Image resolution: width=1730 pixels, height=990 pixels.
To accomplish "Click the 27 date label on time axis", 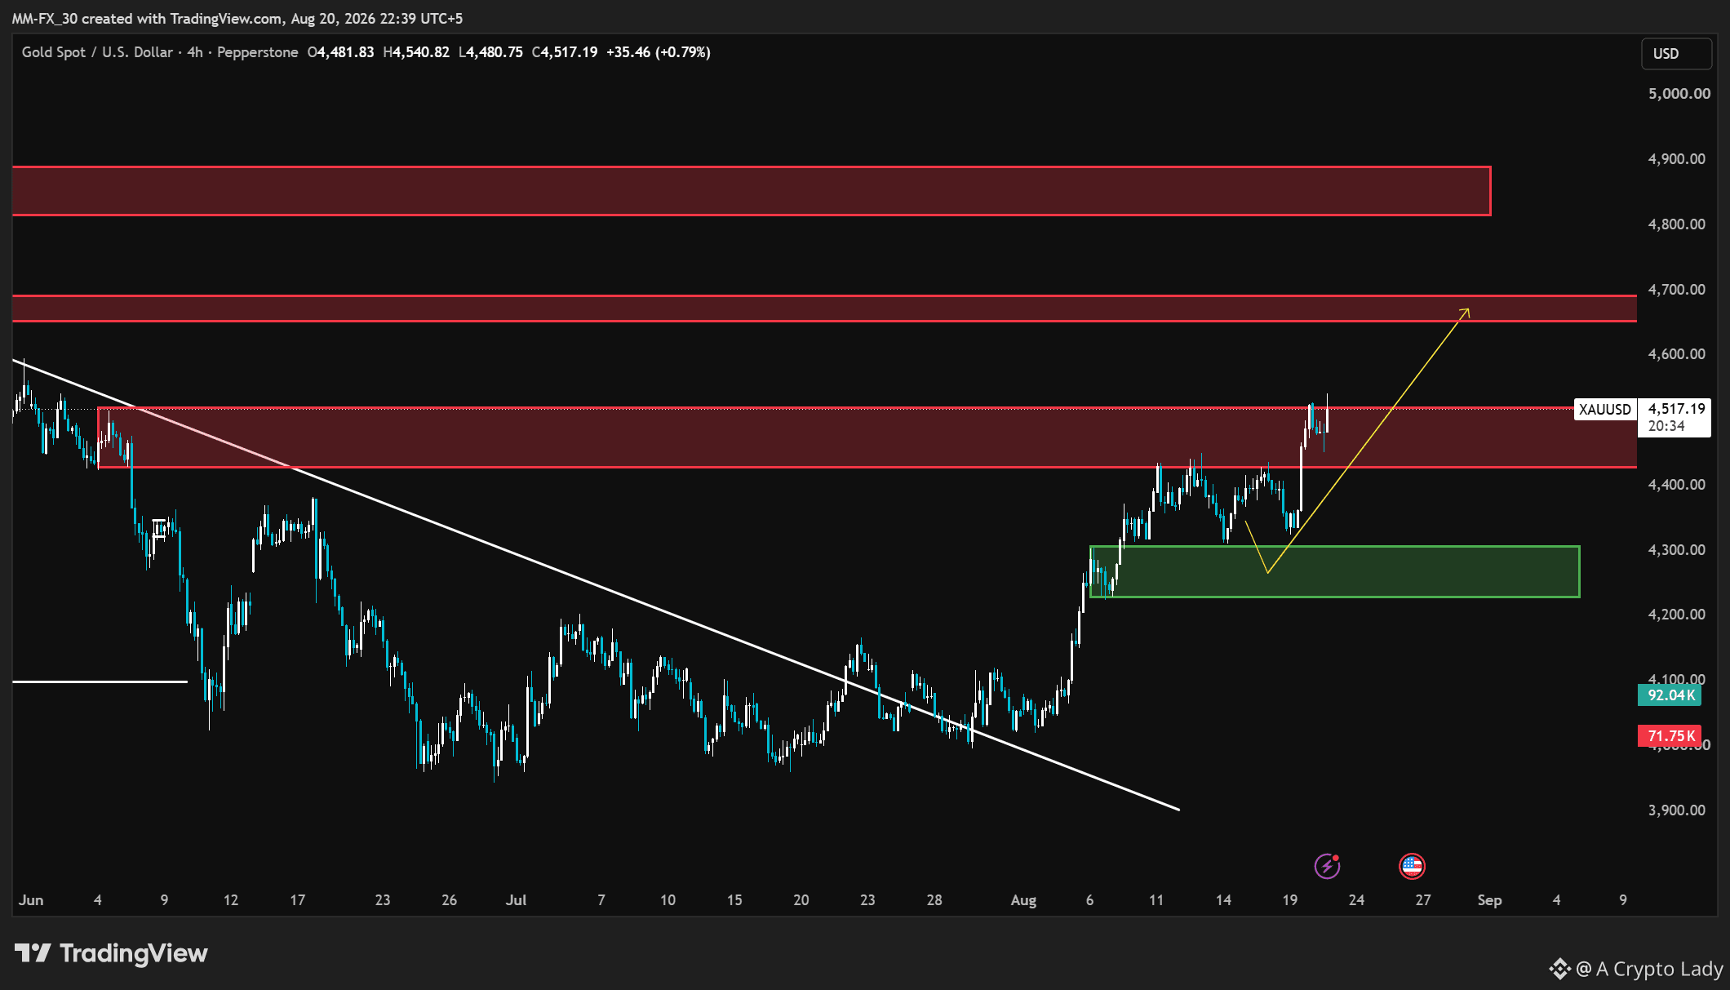I will tap(1423, 900).
